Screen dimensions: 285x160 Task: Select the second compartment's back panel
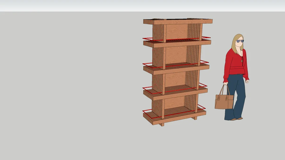pos(176,55)
